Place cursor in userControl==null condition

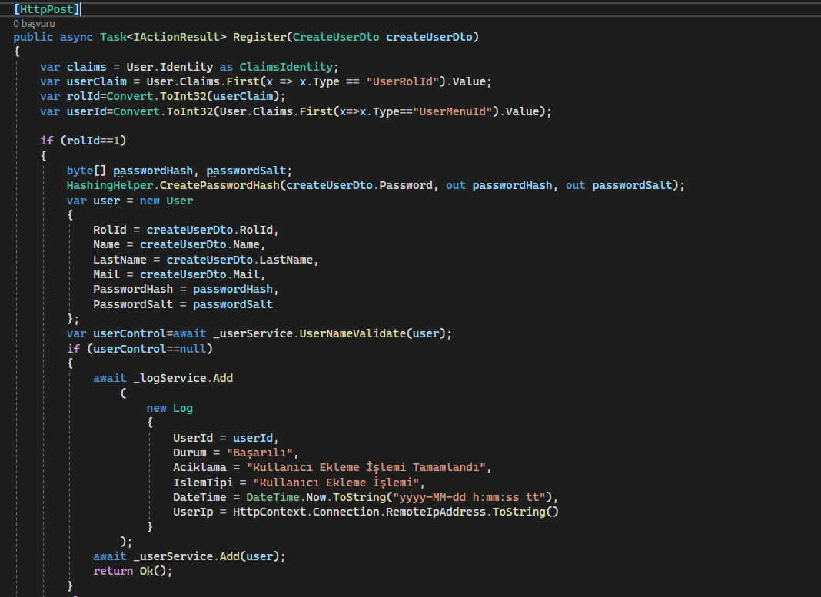point(150,349)
